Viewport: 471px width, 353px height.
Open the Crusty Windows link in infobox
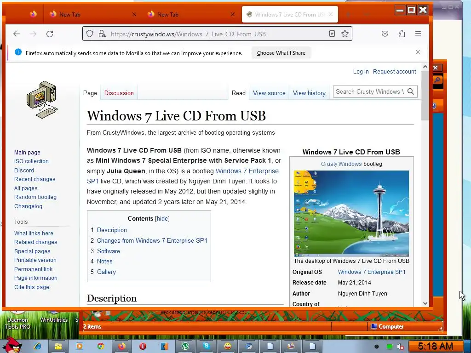341,164
